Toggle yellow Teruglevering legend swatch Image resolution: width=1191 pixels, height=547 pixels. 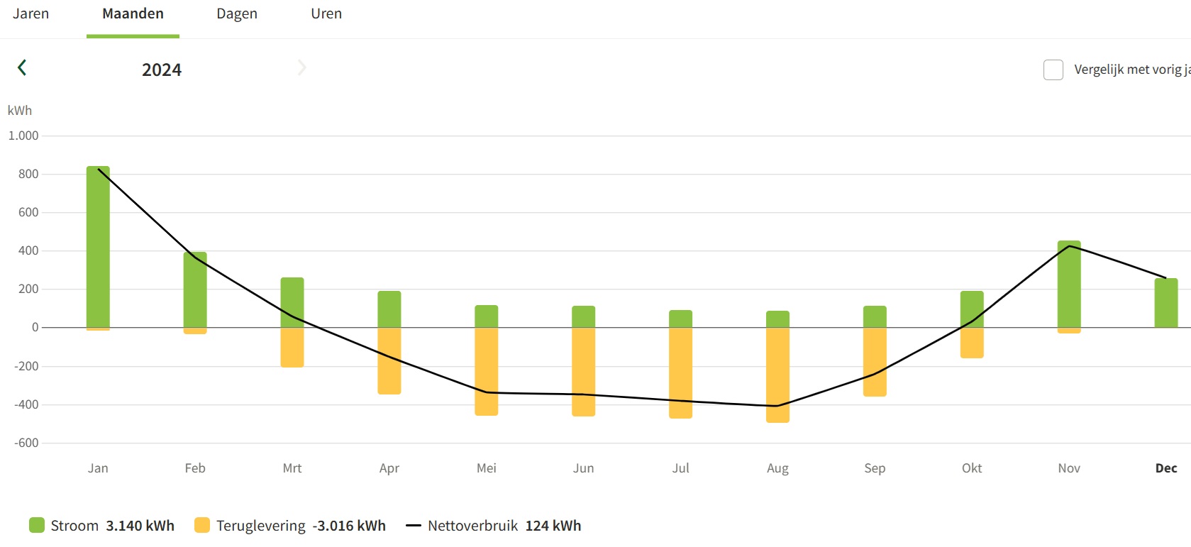coord(202,525)
